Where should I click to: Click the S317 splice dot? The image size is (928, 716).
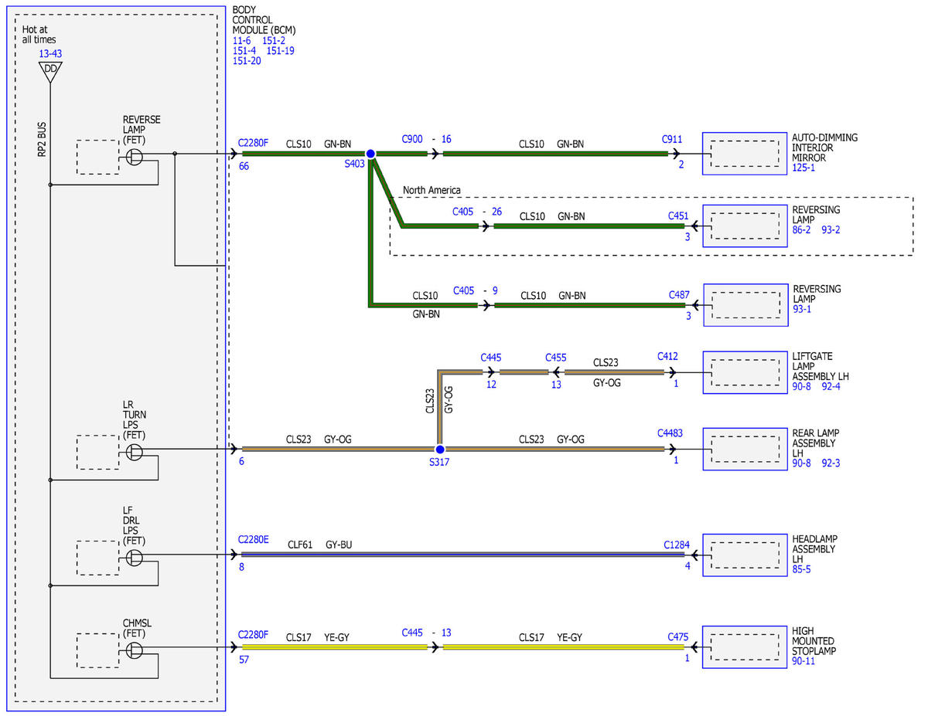coord(439,449)
